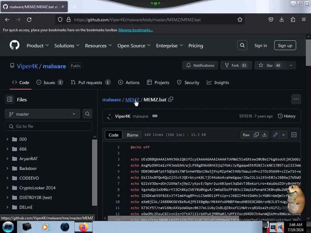311x233 pixels.
Task: Open the Pull requests tab
Action: tap(91, 83)
